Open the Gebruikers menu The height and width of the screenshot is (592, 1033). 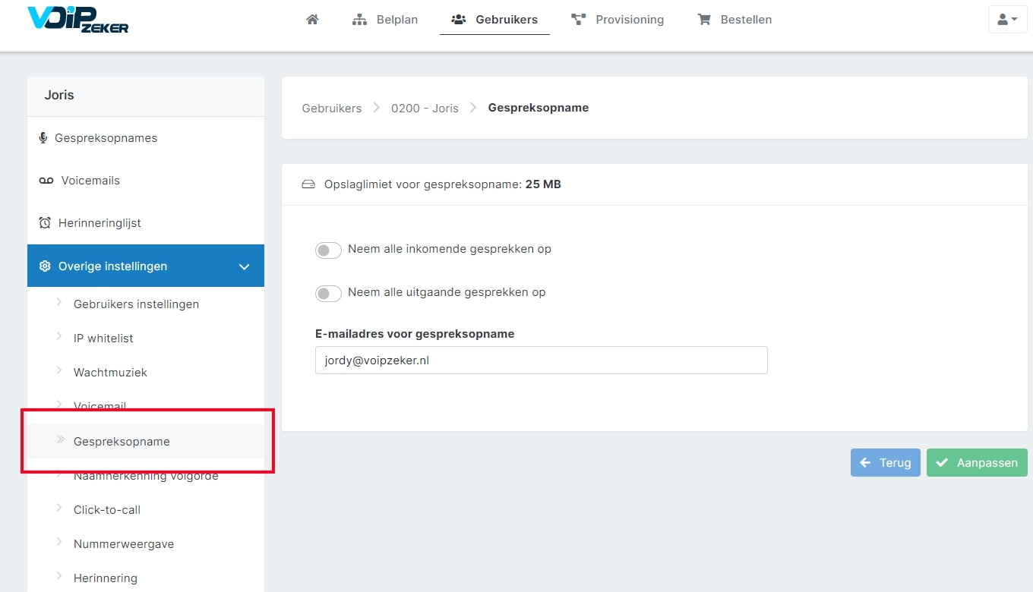pos(494,20)
